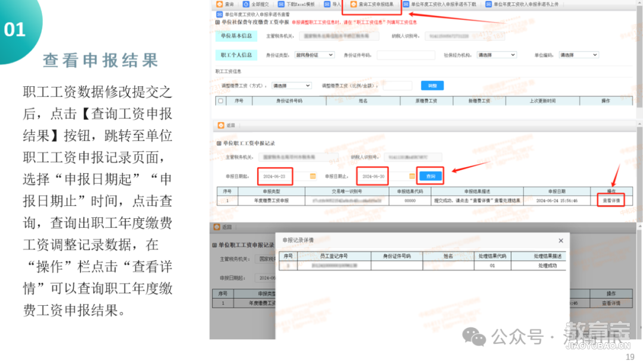Image resolution: width=643 pixels, height=363 pixels.
Task: Click 查看详情 in the 年度缴费工资申报 row
Action: [x=611, y=201]
